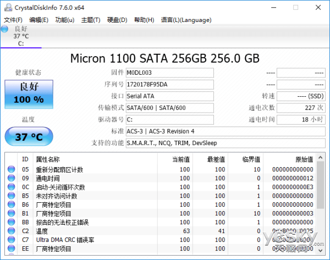Click worst value 41 in temperature row

pyautogui.click(x=222, y=231)
